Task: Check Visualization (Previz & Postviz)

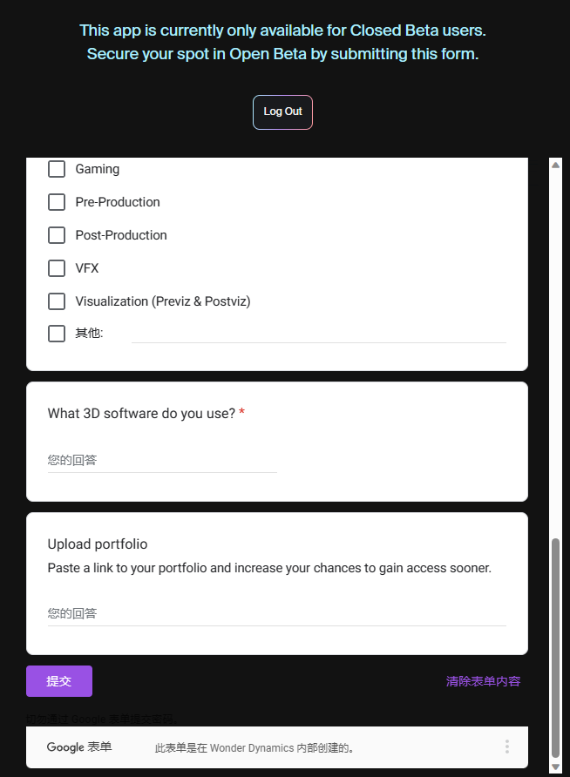Action: click(x=57, y=301)
